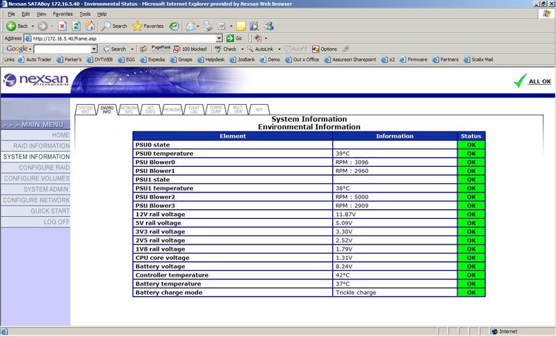This screenshot has width=556, height=337.
Task: Click the Research book icon
Action: pyautogui.click(x=254, y=26)
